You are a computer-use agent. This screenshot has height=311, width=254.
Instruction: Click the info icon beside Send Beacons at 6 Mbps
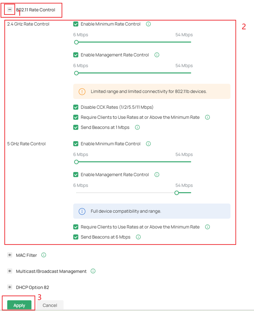[138, 237]
